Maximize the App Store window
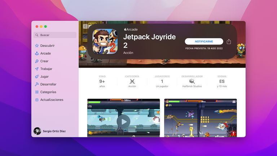This screenshot has width=277, height=156. coord(45,26)
